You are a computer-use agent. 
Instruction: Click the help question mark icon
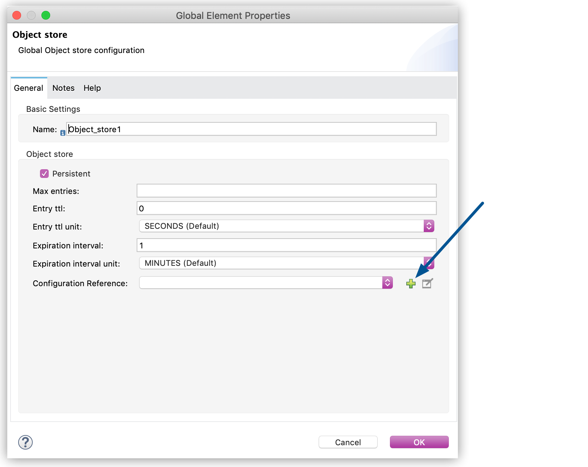pyautogui.click(x=25, y=442)
